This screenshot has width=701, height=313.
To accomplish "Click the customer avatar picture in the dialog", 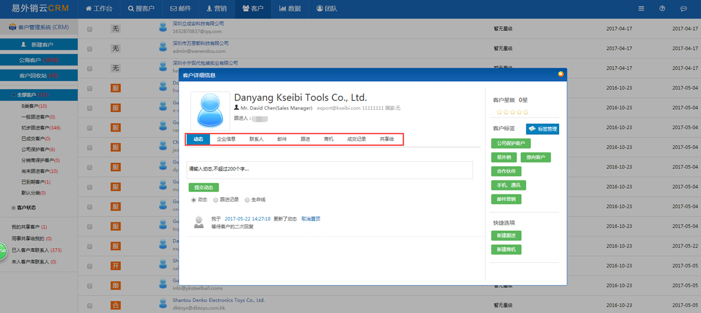I will pos(210,111).
